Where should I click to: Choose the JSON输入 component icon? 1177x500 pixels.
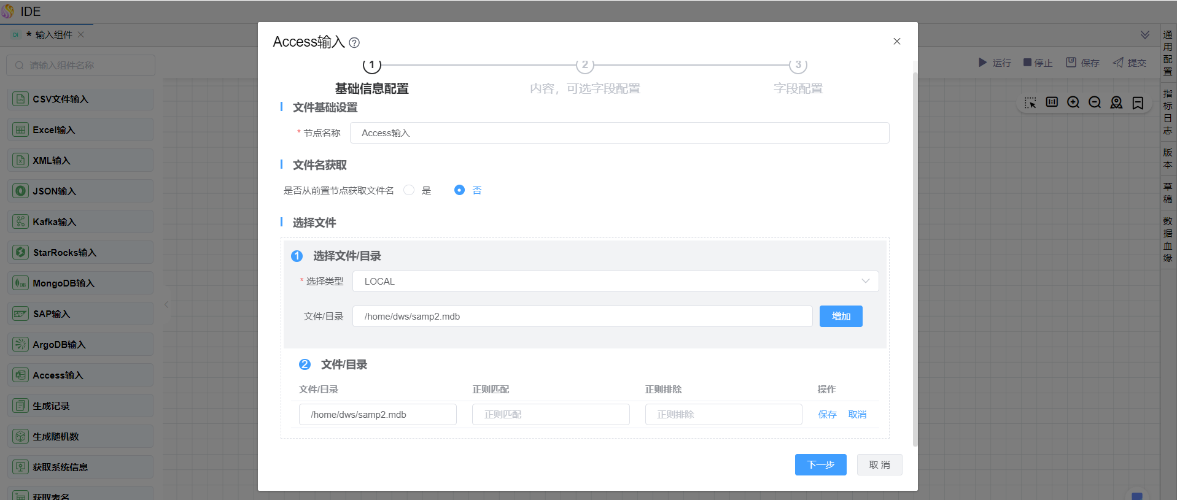pos(21,191)
